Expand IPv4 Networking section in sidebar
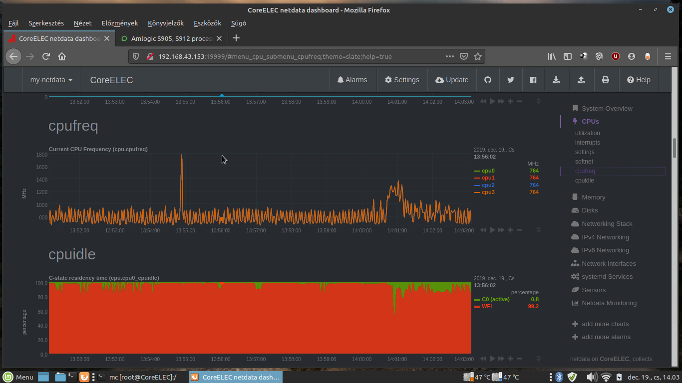 tap(605, 237)
